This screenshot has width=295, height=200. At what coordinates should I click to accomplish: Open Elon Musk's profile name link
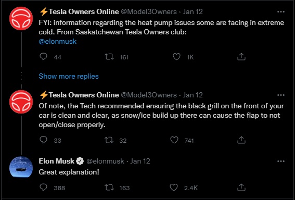tap(57, 161)
